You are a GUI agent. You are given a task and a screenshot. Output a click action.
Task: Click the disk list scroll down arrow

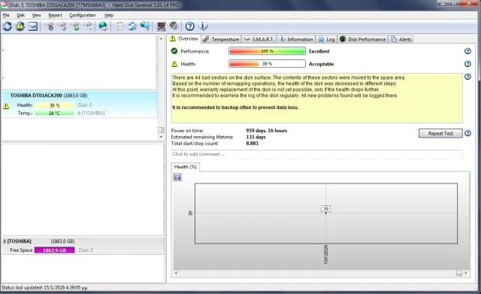(161, 137)
